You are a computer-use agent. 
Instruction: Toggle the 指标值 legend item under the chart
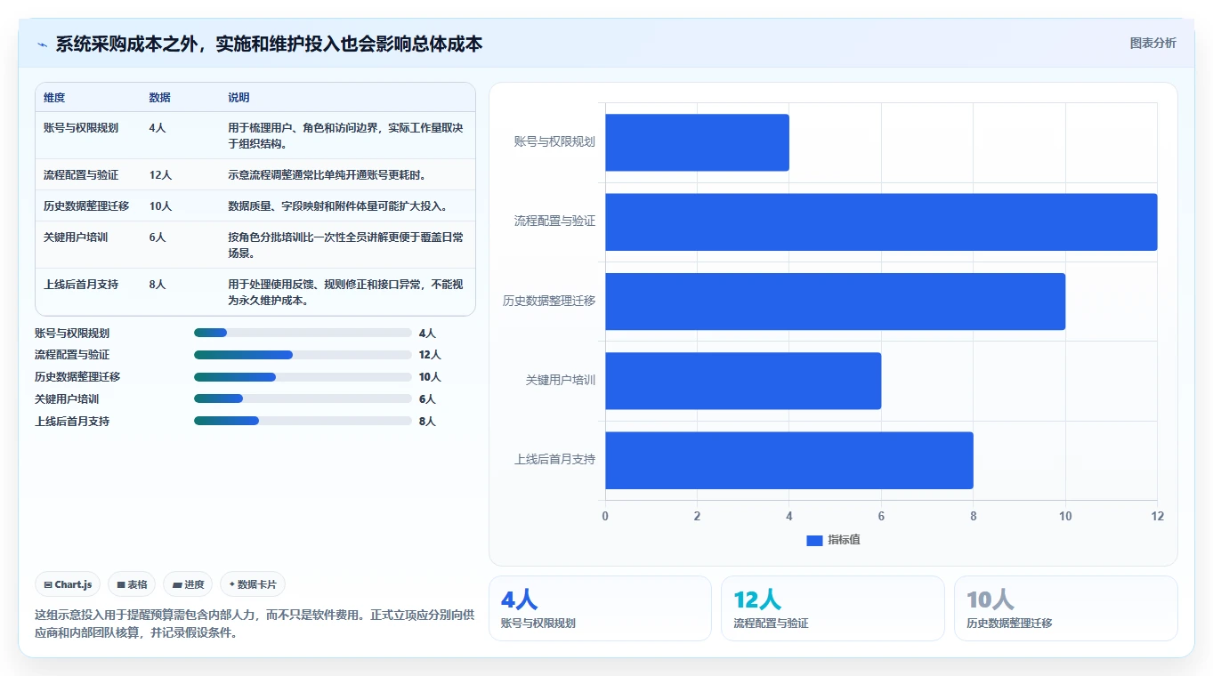point(833,540)
